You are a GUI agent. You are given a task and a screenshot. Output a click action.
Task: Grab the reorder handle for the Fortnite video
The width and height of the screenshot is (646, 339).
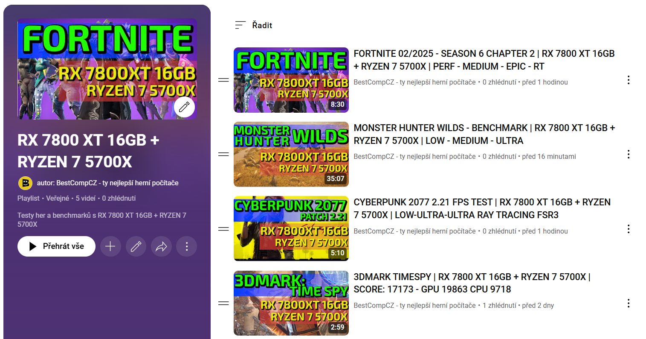pos(223,80)
